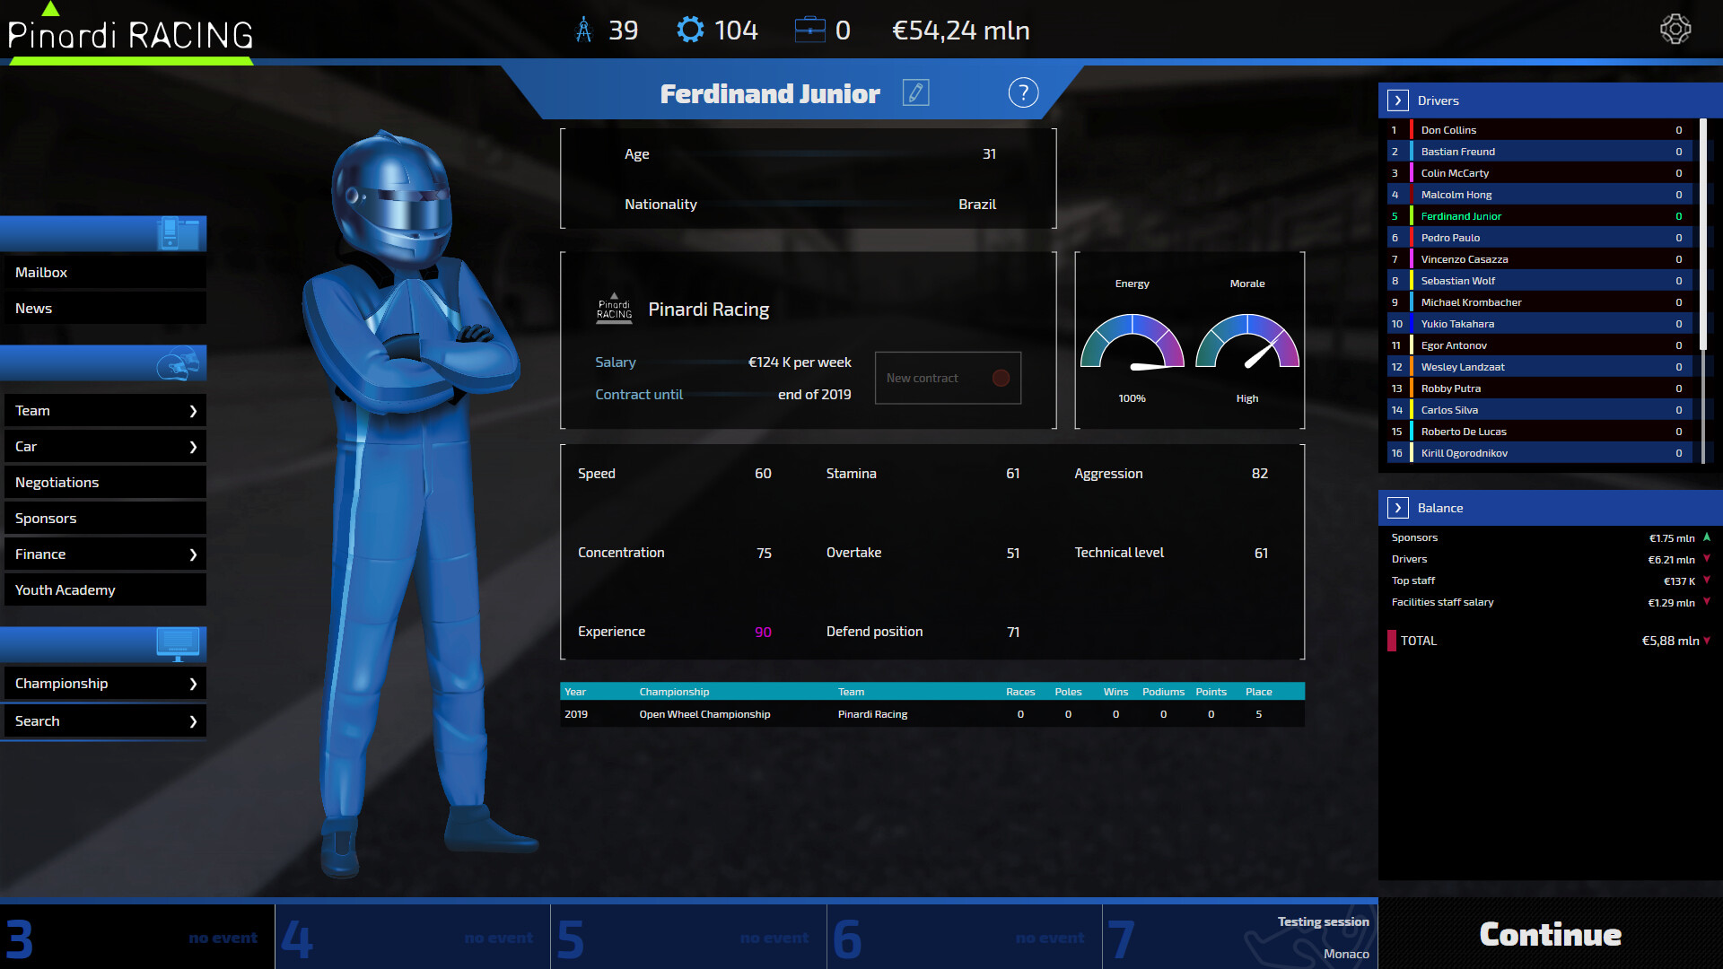Click the monitor championship section icon

click(x=178, y=644)
